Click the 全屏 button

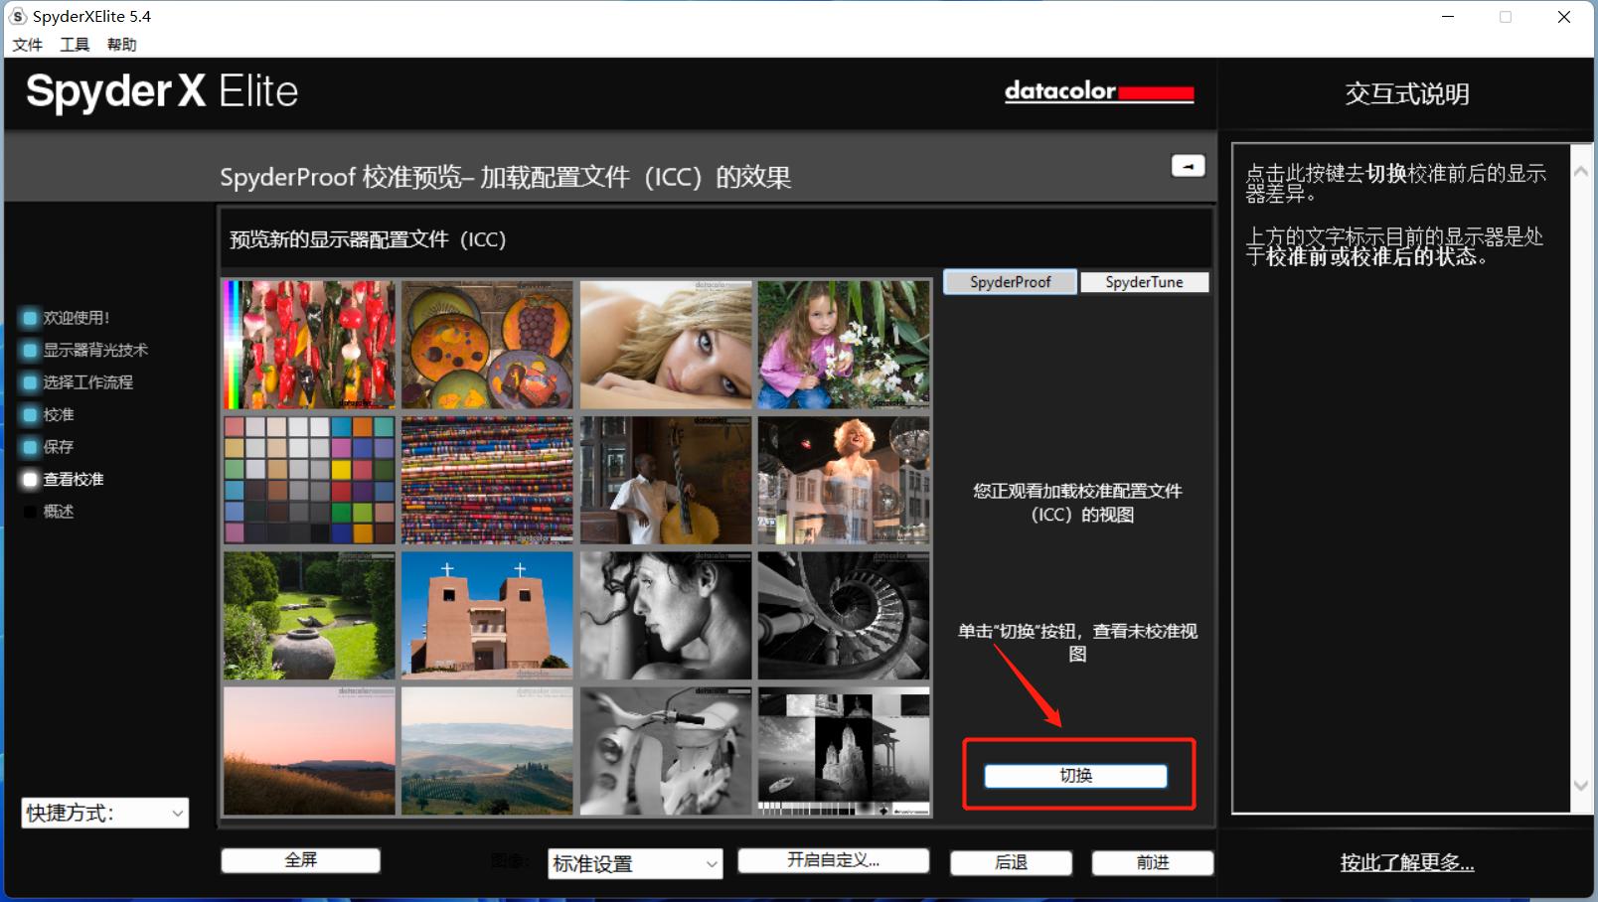pyautogui.click(x=300, y=859)
